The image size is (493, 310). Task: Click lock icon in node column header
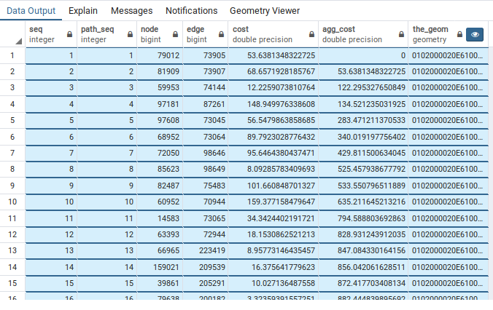[175, 34]
